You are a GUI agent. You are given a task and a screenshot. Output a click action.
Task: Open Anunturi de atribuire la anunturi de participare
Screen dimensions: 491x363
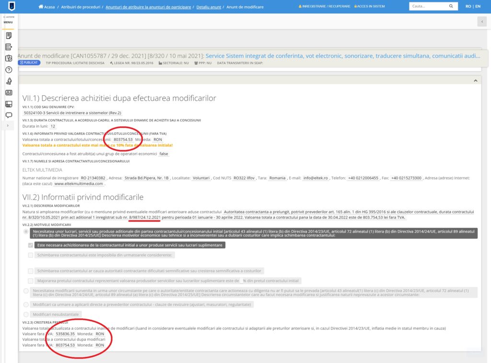(x=148, y=7)
